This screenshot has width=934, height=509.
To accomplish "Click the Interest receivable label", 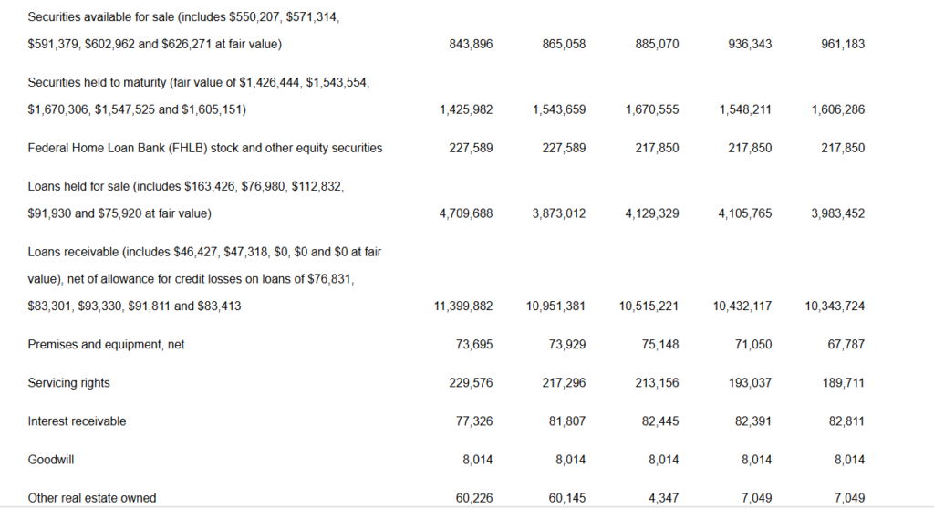I will pos(78,421).
